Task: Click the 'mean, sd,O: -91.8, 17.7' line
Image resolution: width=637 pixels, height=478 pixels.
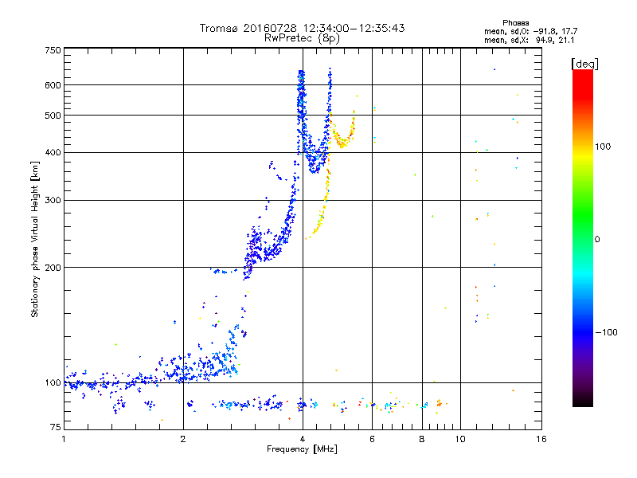Action: coord(530,31)
